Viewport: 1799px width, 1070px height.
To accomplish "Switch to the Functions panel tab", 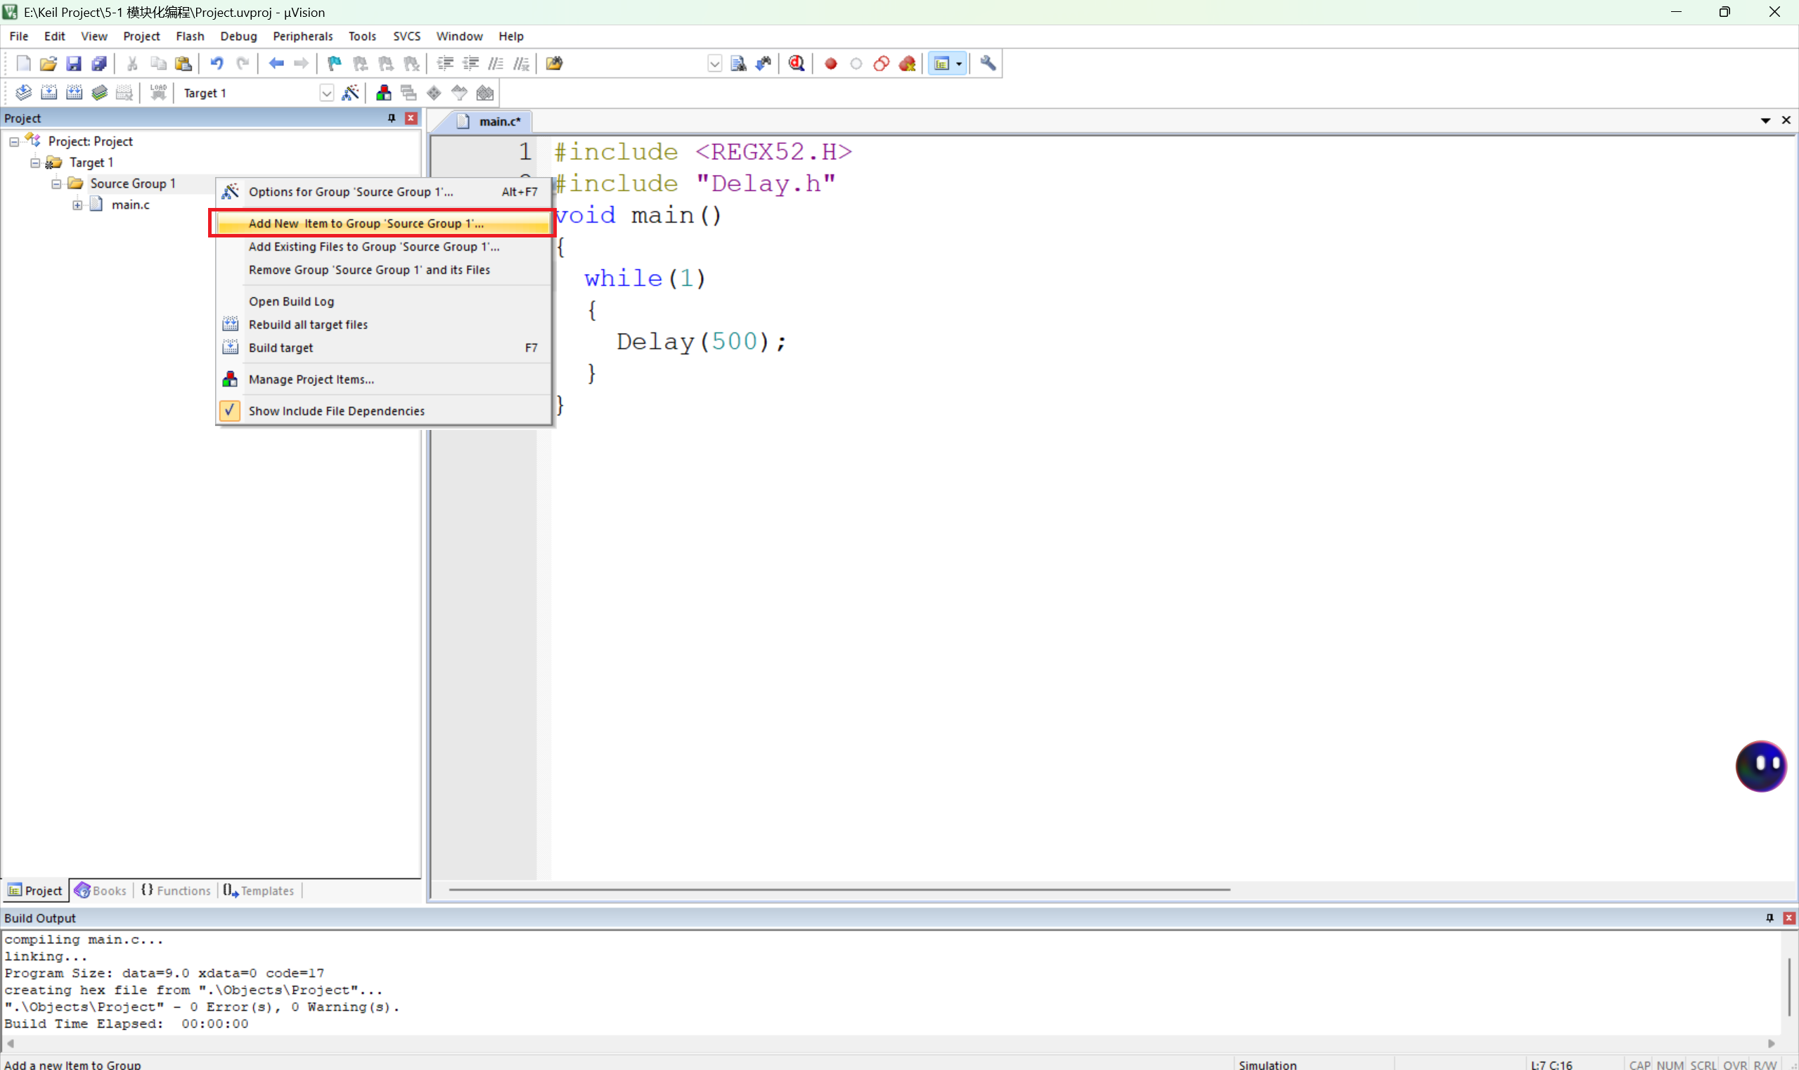I will (x=176, y=890).
